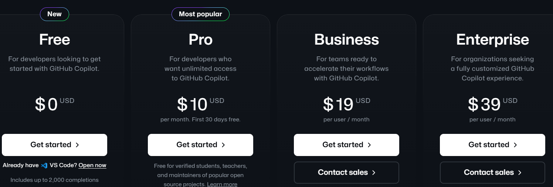Select the Business plan heading
The height and width of the screenshot is (187, 553).
pyautogui.click(x=346, y=39)
